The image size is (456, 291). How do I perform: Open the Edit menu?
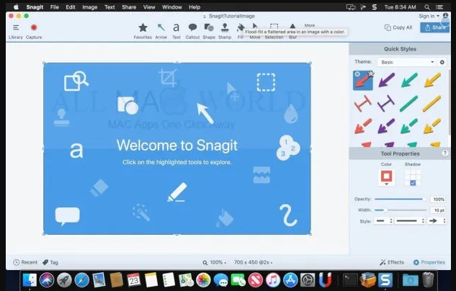tap(71, 7)
